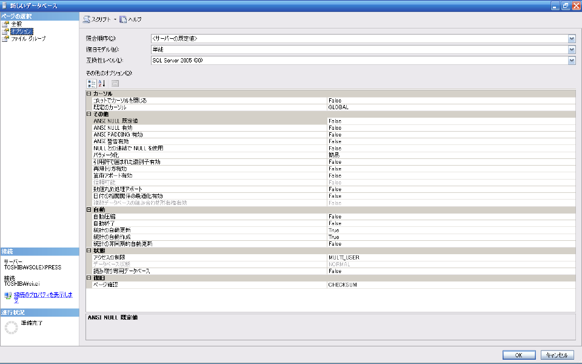Click the dialog title bar icon

click(x=4, y=5)
